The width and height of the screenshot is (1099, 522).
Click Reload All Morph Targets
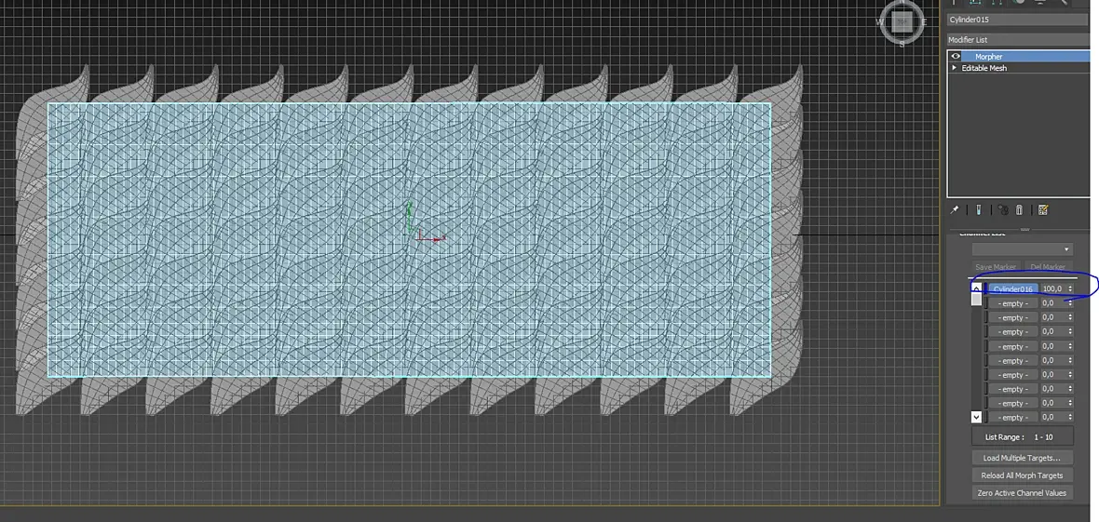pyautogui.click(x=1023, y=475)
